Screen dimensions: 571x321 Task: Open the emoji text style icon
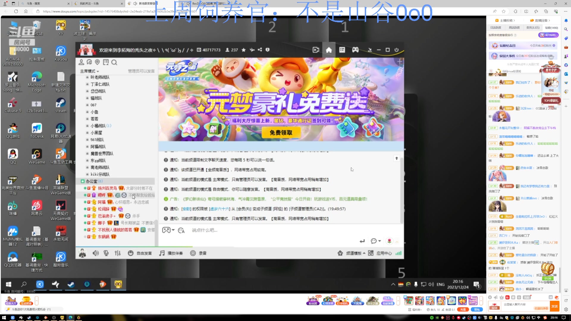[181, 230]
